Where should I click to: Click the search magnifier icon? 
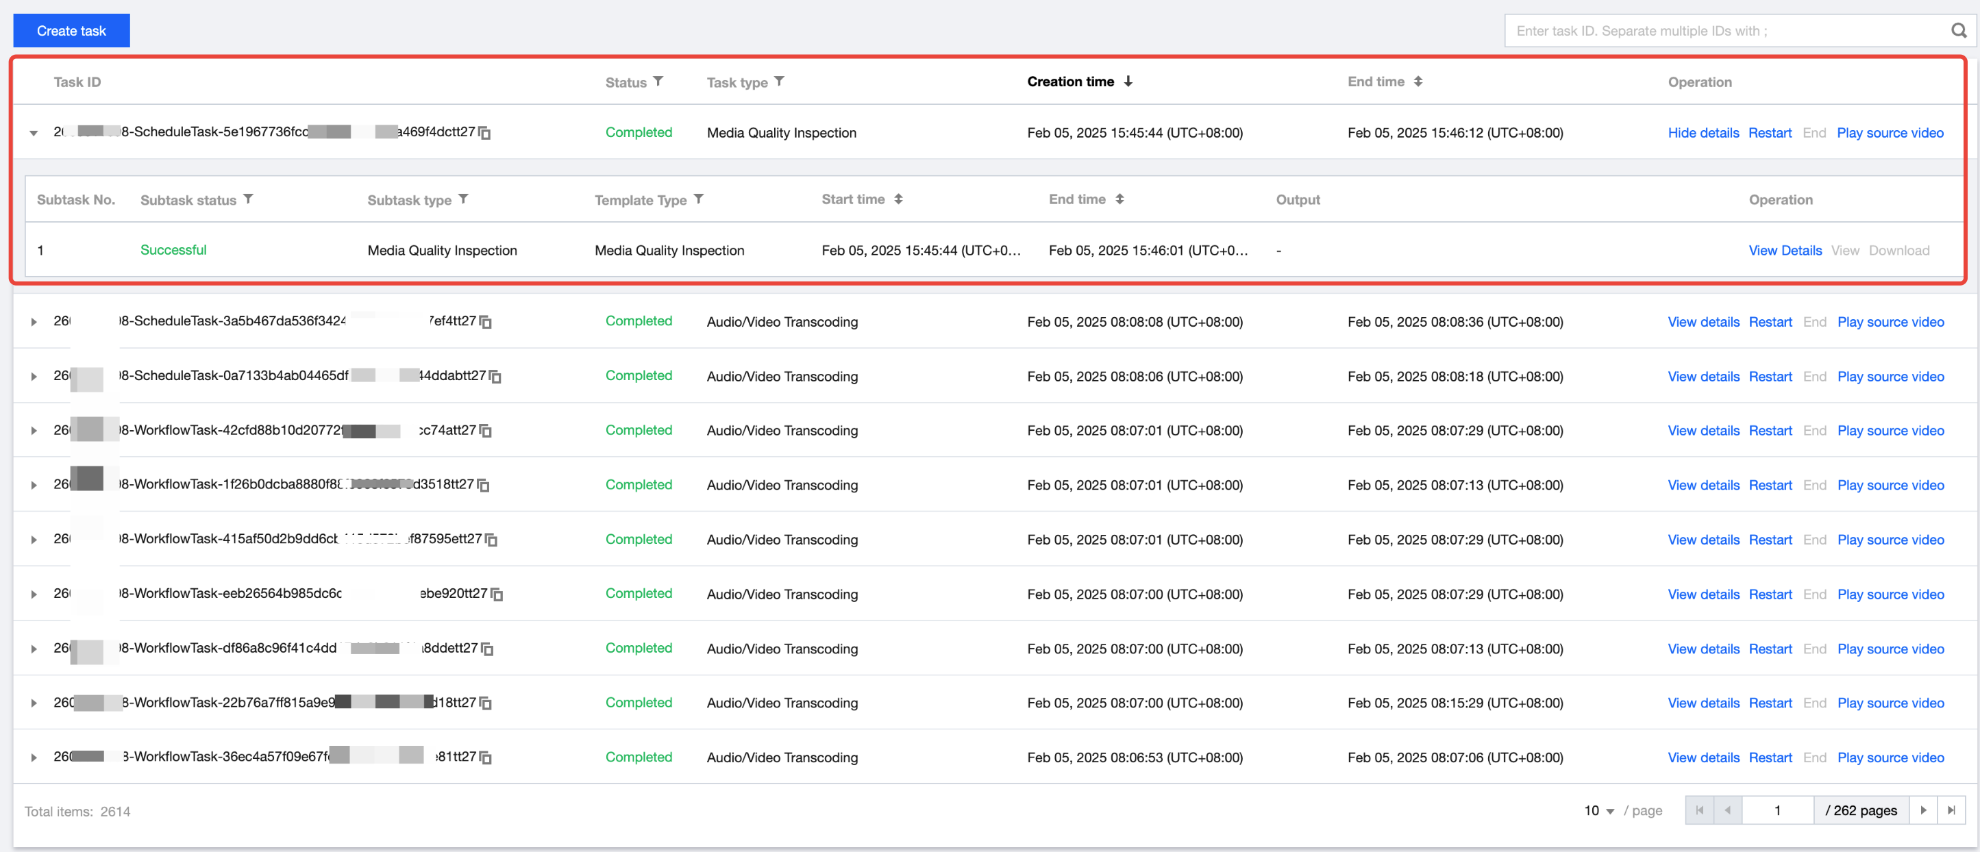[1957, 31]
